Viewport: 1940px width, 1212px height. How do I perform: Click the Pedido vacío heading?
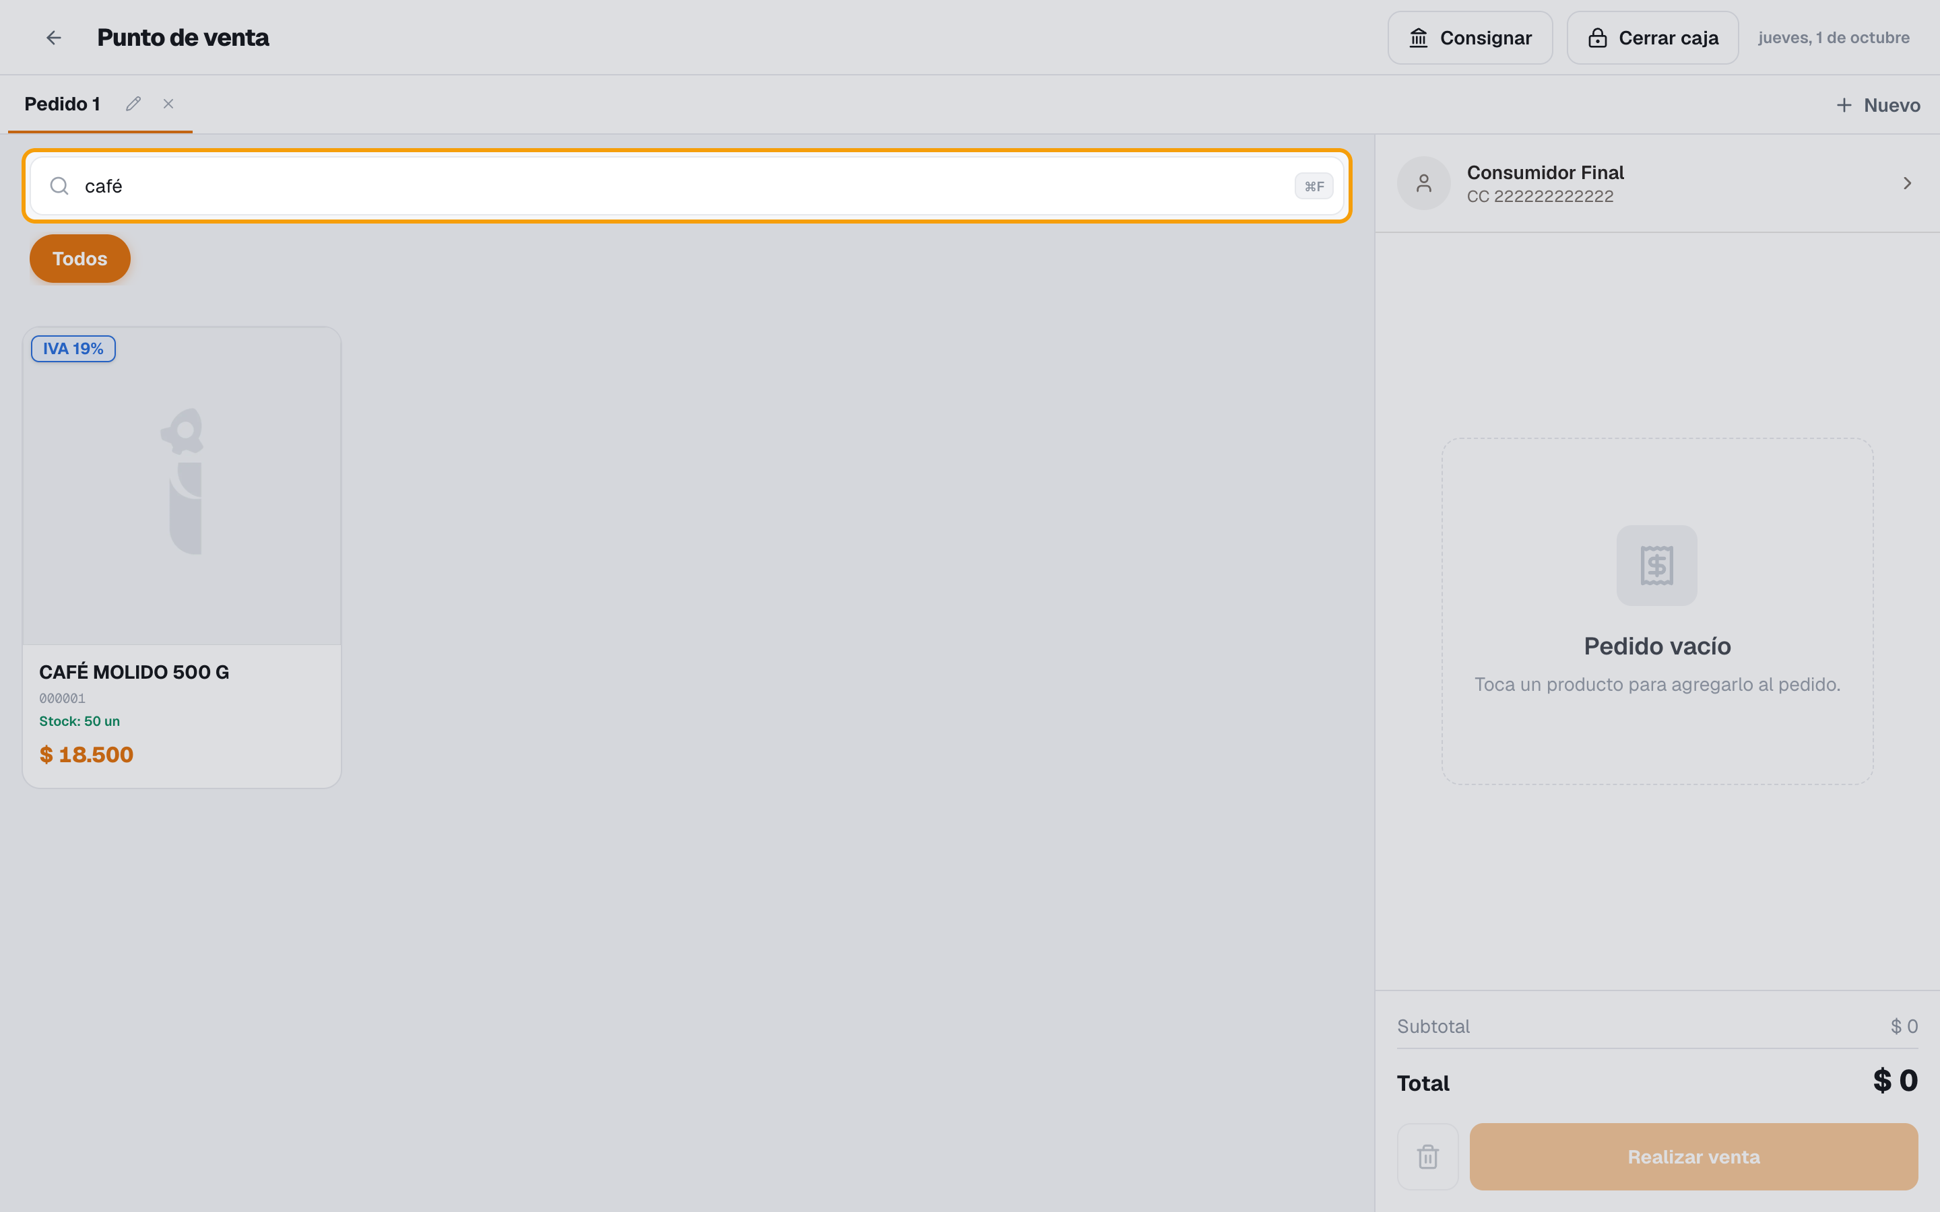coord(1657,646)
